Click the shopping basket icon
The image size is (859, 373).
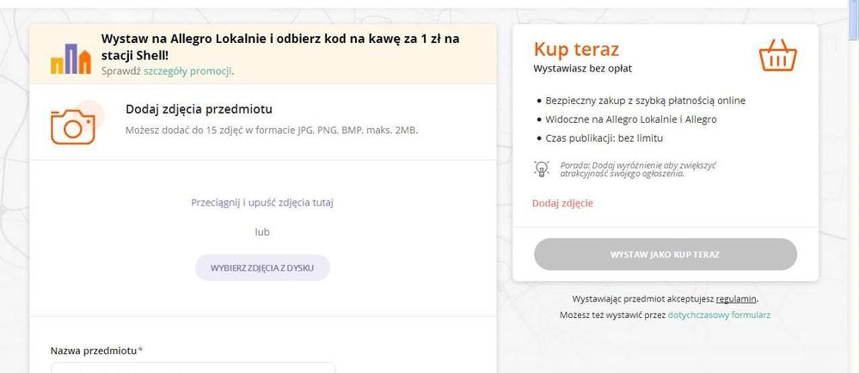(777, 56)
